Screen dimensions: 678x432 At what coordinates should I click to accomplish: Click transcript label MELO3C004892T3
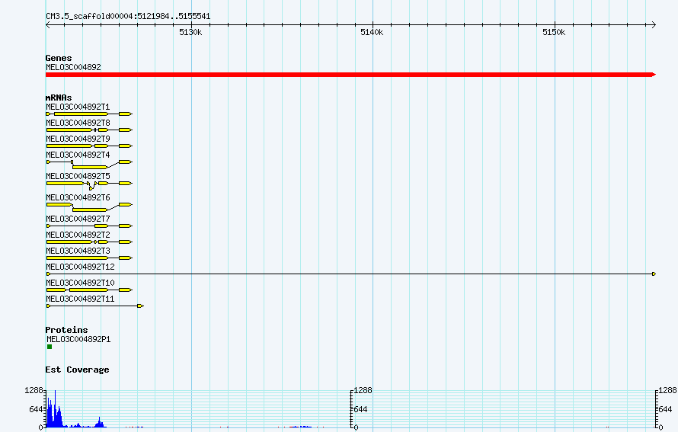click(78, 251)
